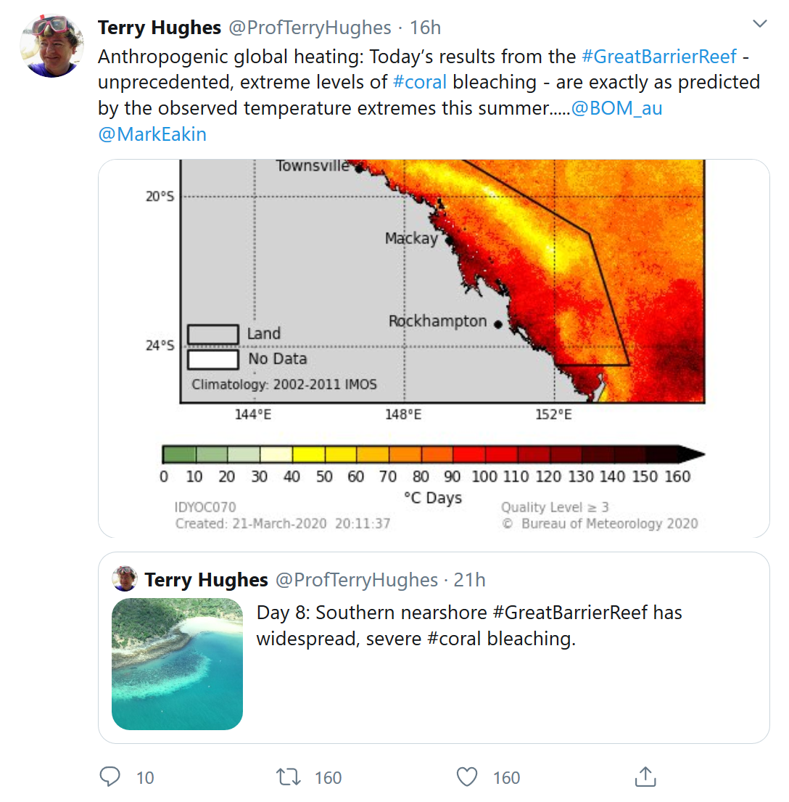Open the @ProfTerryHughes handle in main tweet
The height and width of the screenshot is (802, 789).
pyautogui.click(x=310, y=28)
